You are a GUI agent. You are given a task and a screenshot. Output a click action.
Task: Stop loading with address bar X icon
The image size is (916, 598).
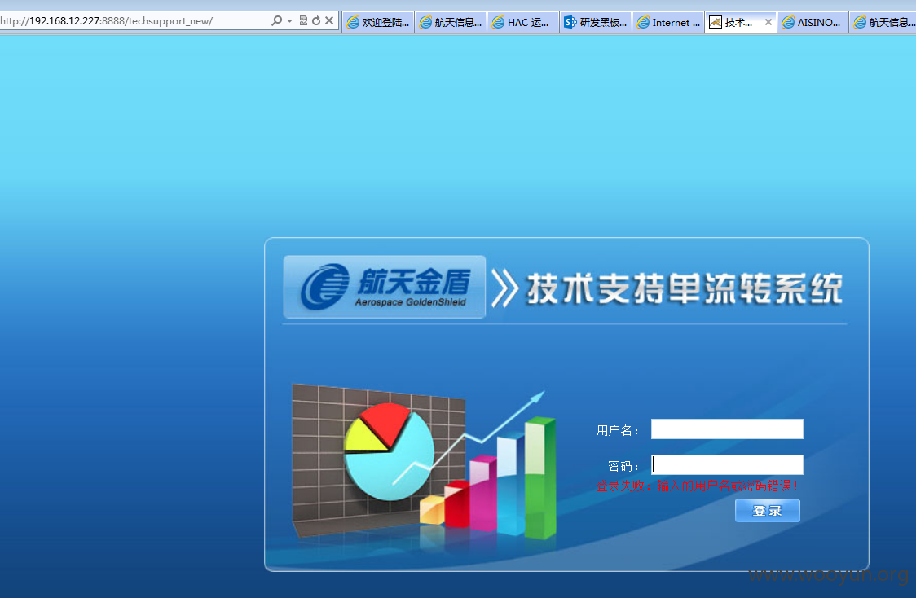click(329, 21)
